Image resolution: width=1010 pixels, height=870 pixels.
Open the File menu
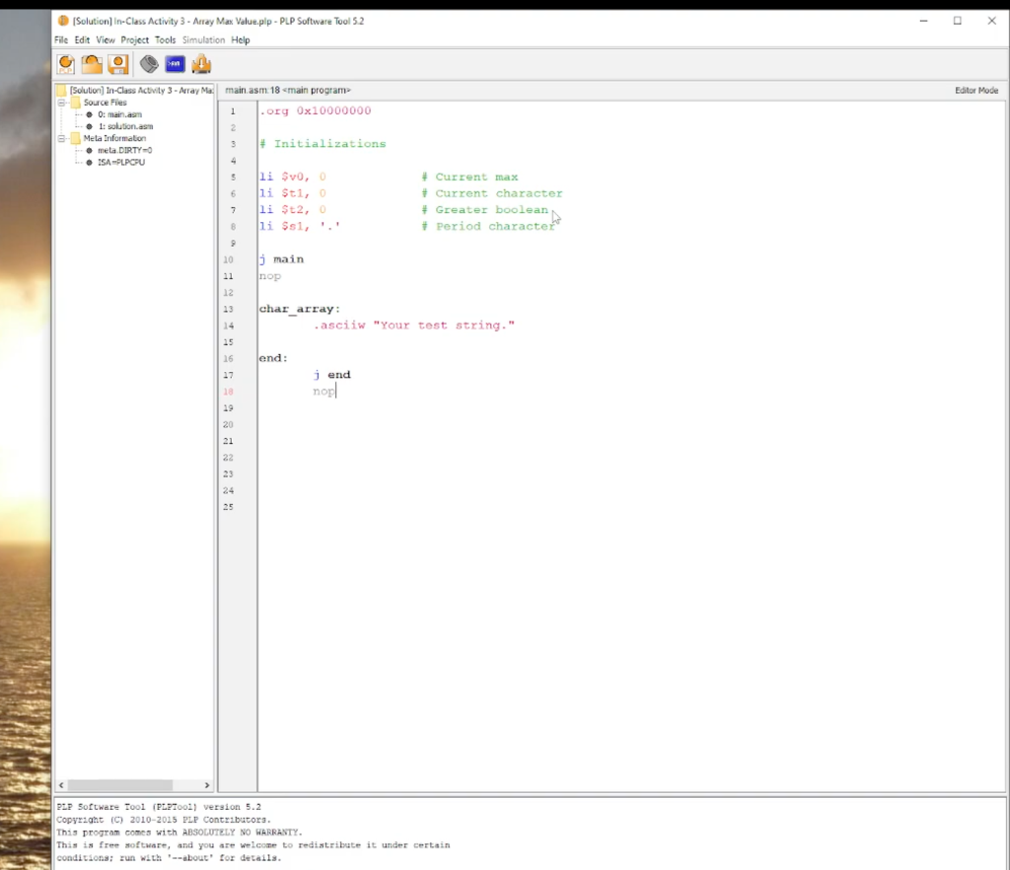click(60, 39)
